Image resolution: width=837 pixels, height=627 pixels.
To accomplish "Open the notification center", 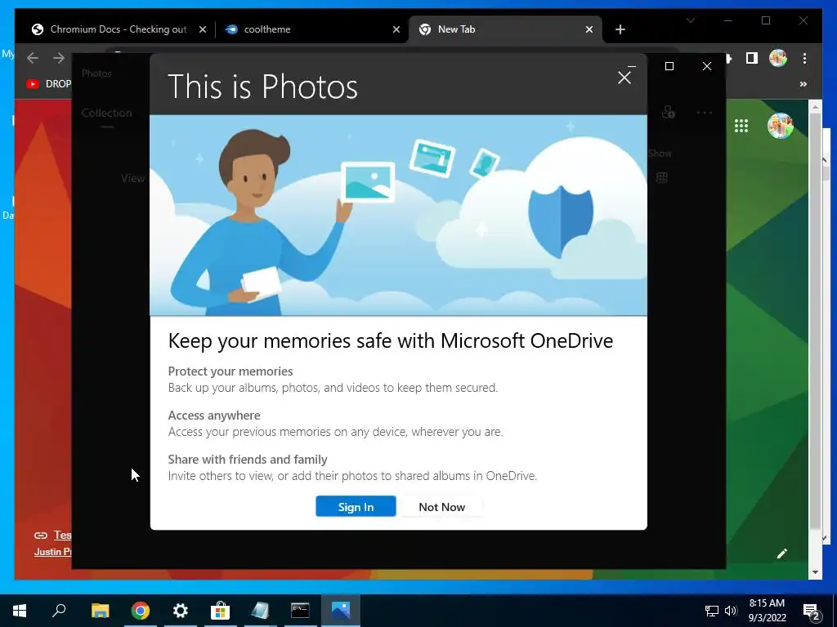I will click(812, 611).
